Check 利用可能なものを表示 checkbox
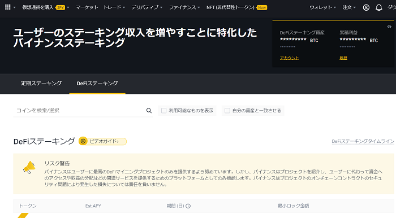The height and width of the screenshot is (218, 396). (163, 110)
